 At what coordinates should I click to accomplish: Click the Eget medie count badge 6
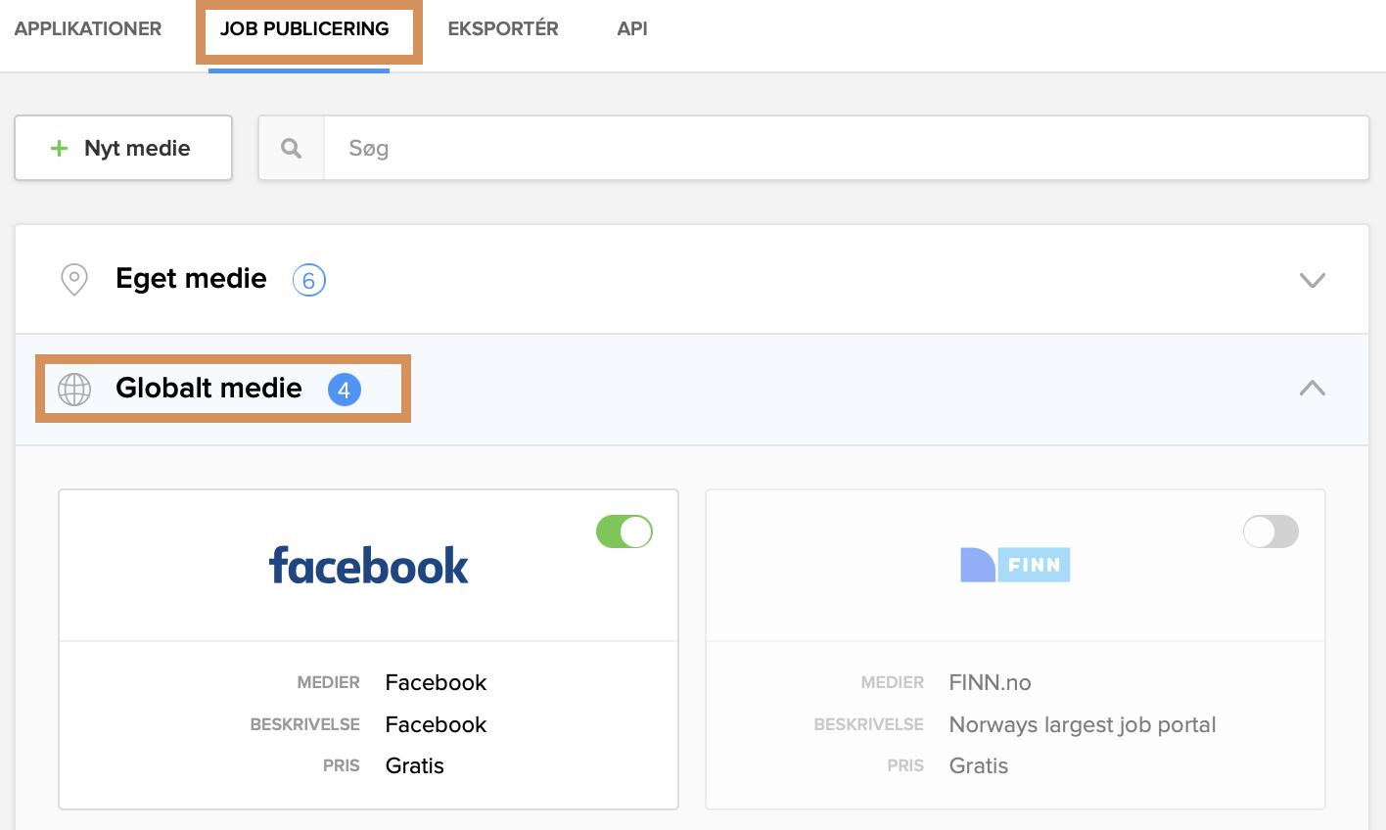pos(308,281)
